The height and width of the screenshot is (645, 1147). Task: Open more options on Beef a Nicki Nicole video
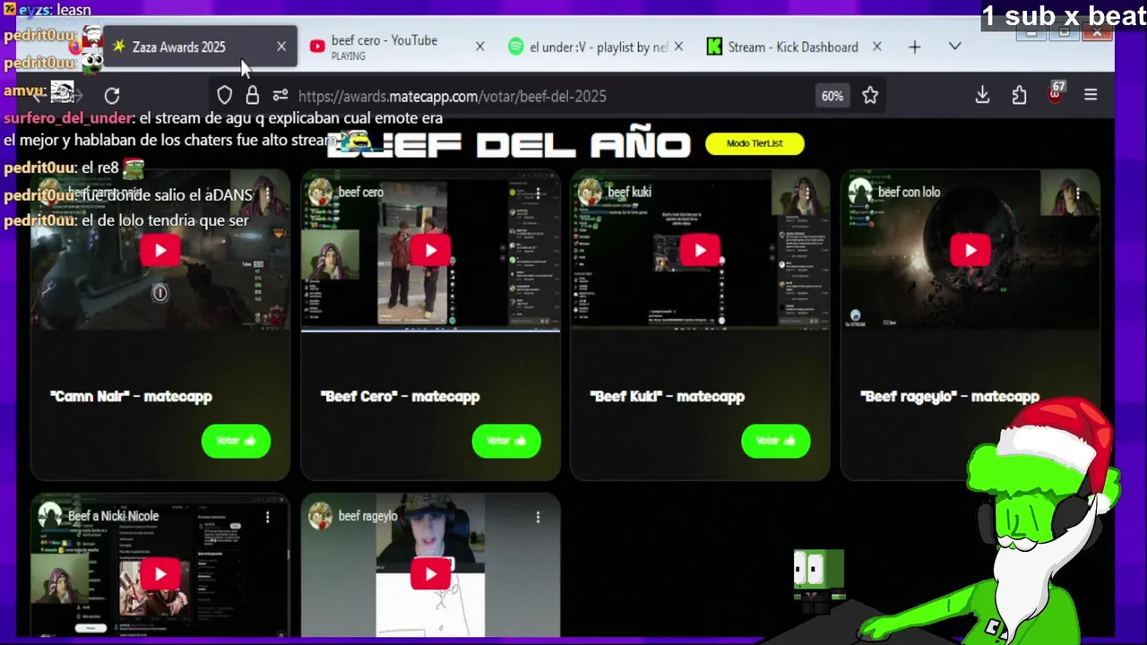pyautogui.click(x=267, y=517)
